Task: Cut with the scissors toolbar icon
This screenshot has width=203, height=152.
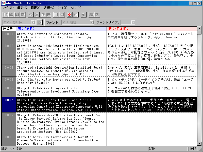Action: 37,15
